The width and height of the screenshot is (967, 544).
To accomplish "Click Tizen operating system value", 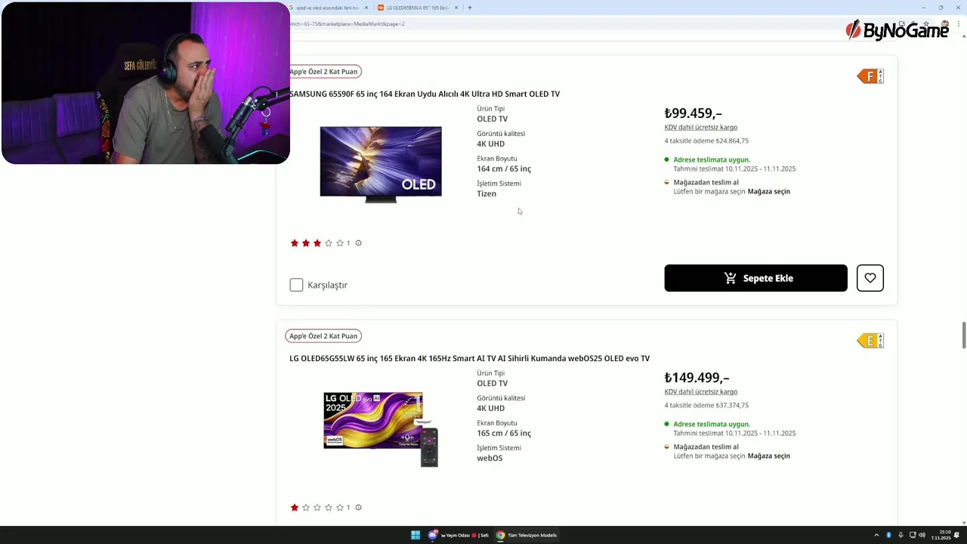I will point(487,193).
